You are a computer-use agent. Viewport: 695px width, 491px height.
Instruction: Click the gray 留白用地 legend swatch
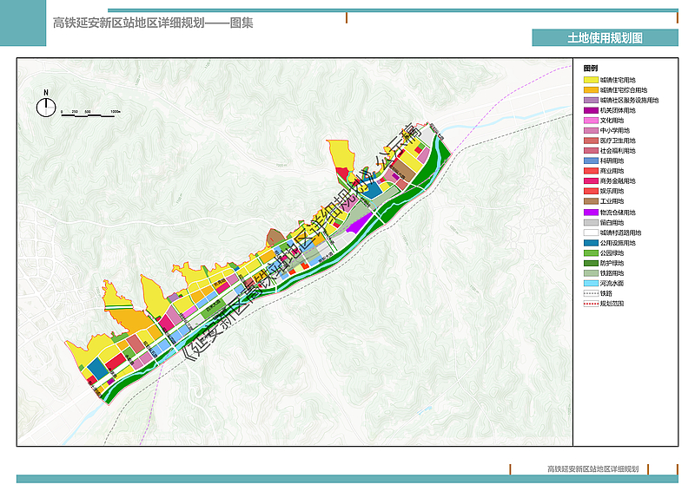click(x=590, y=223)
